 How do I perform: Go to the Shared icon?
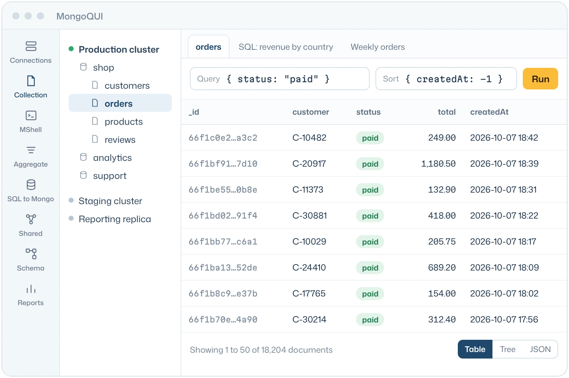(x=31, y=219)
